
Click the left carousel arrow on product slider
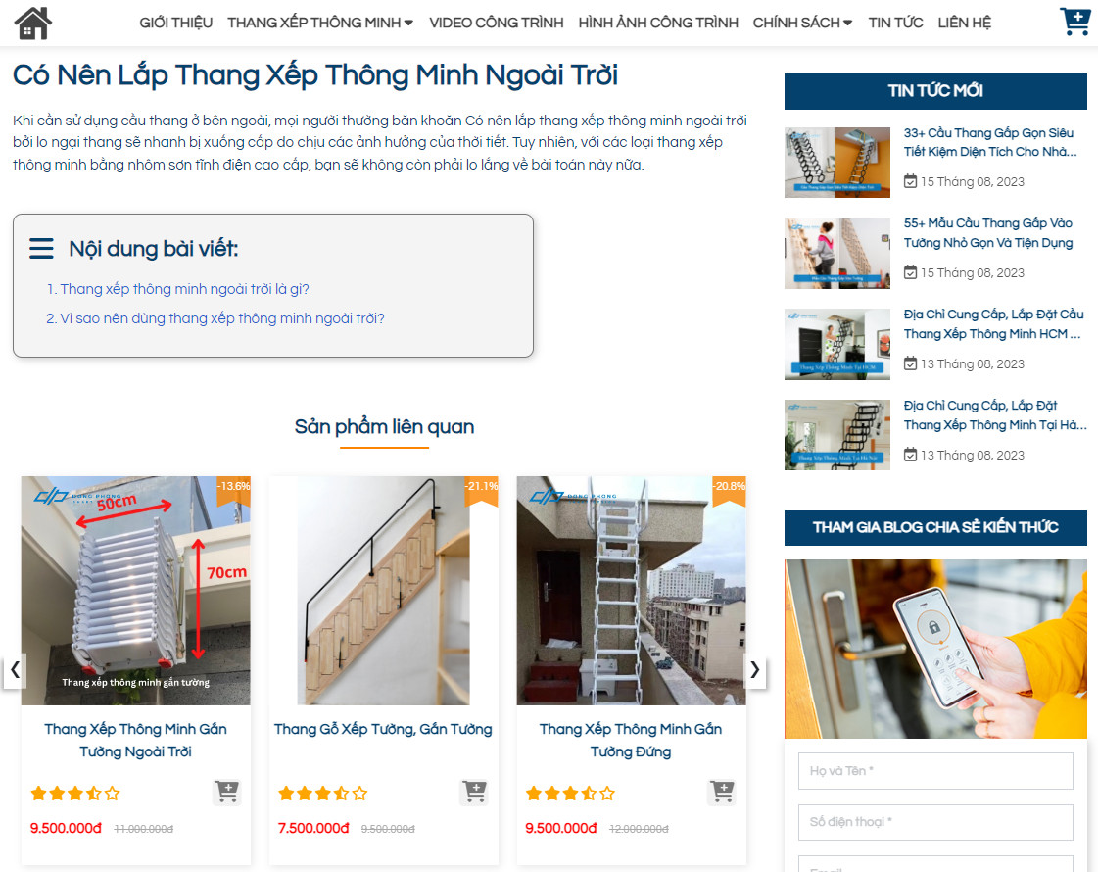pyautogui.click(x=15, y=670)
